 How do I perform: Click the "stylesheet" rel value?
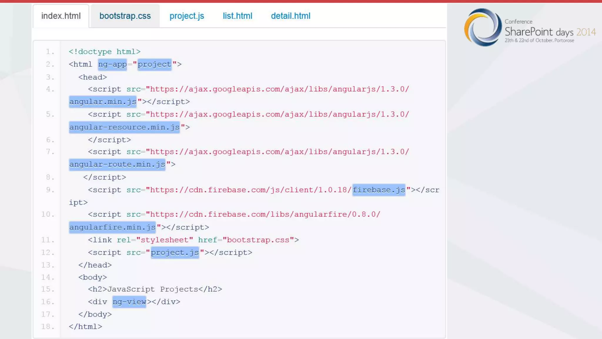(x=165, y=240)
